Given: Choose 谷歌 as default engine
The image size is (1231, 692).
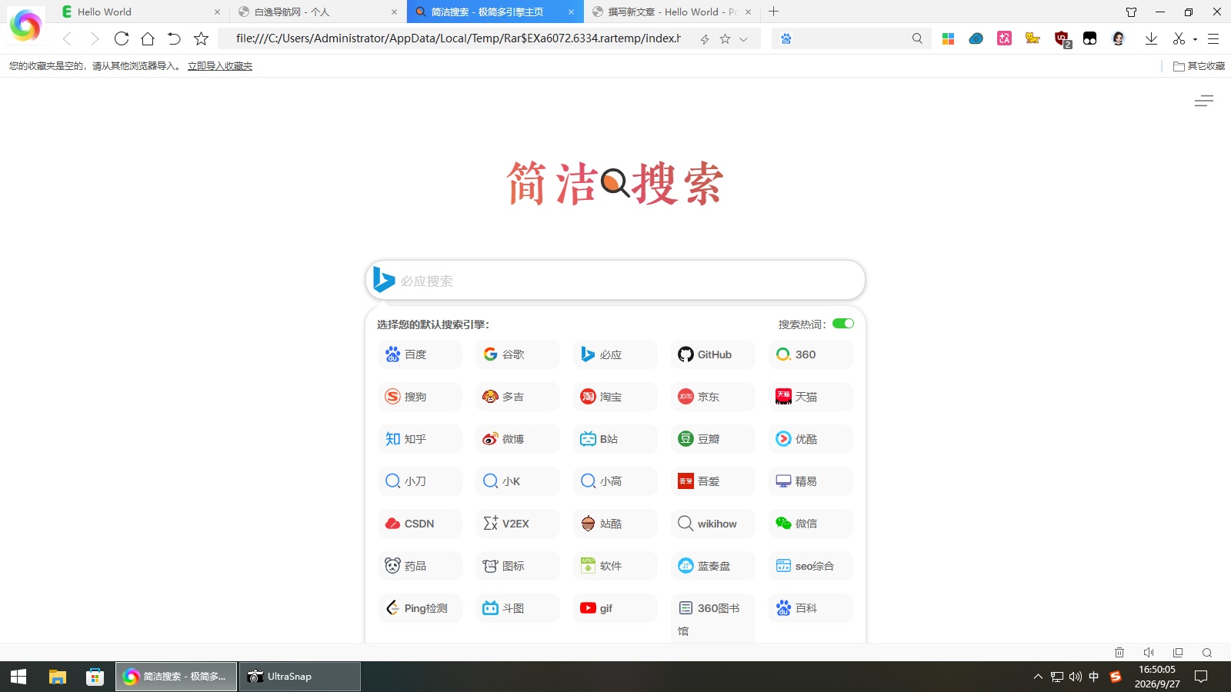Looking at the screenshot, I should (x=517, y=354).
